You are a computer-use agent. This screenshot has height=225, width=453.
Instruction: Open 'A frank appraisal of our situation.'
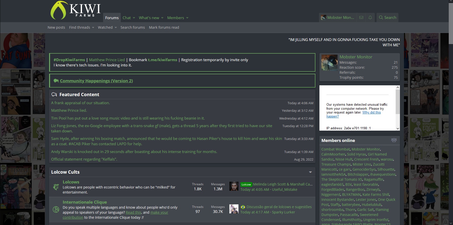80,103
